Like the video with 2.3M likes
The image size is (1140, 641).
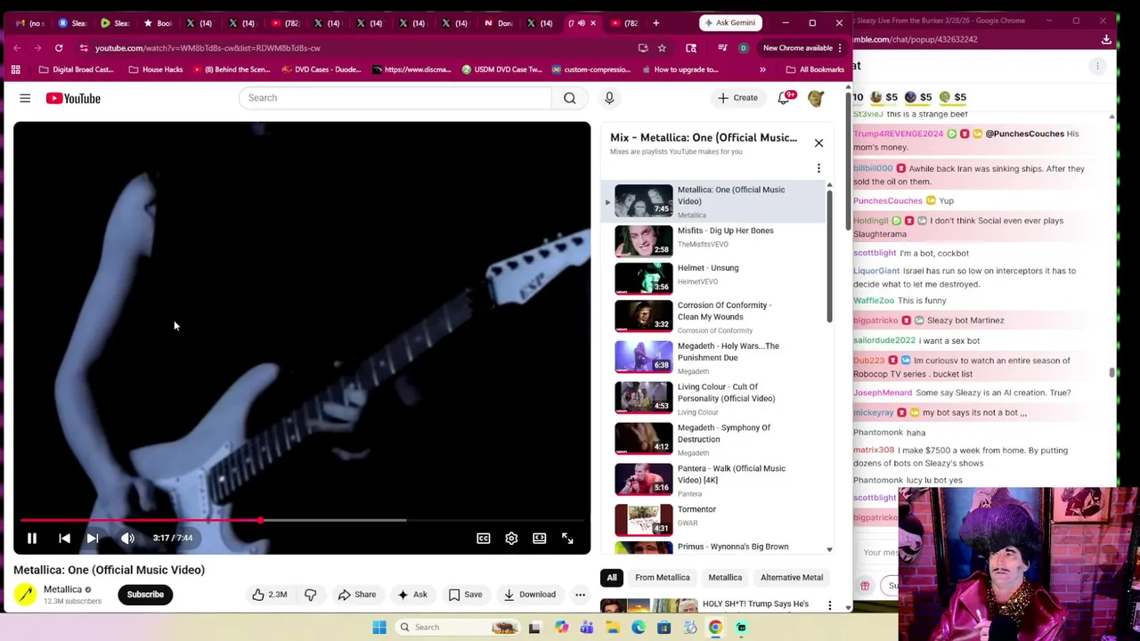click(x=270, y=595)
